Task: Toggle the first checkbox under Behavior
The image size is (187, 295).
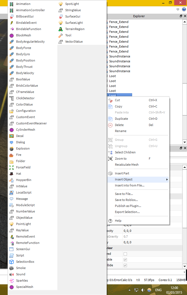Action: (x=125, y=254)
